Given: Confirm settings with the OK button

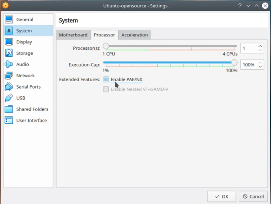Looking at the screenshot, I should coord(221,197).
